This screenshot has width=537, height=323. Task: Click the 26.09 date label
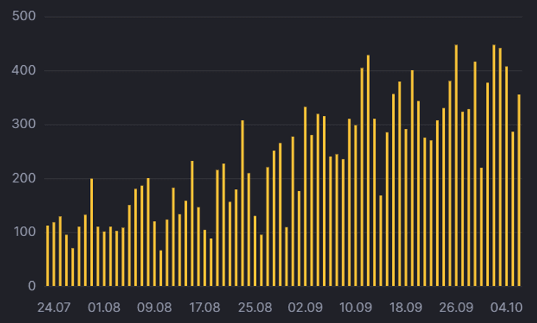tap(456, 307)
